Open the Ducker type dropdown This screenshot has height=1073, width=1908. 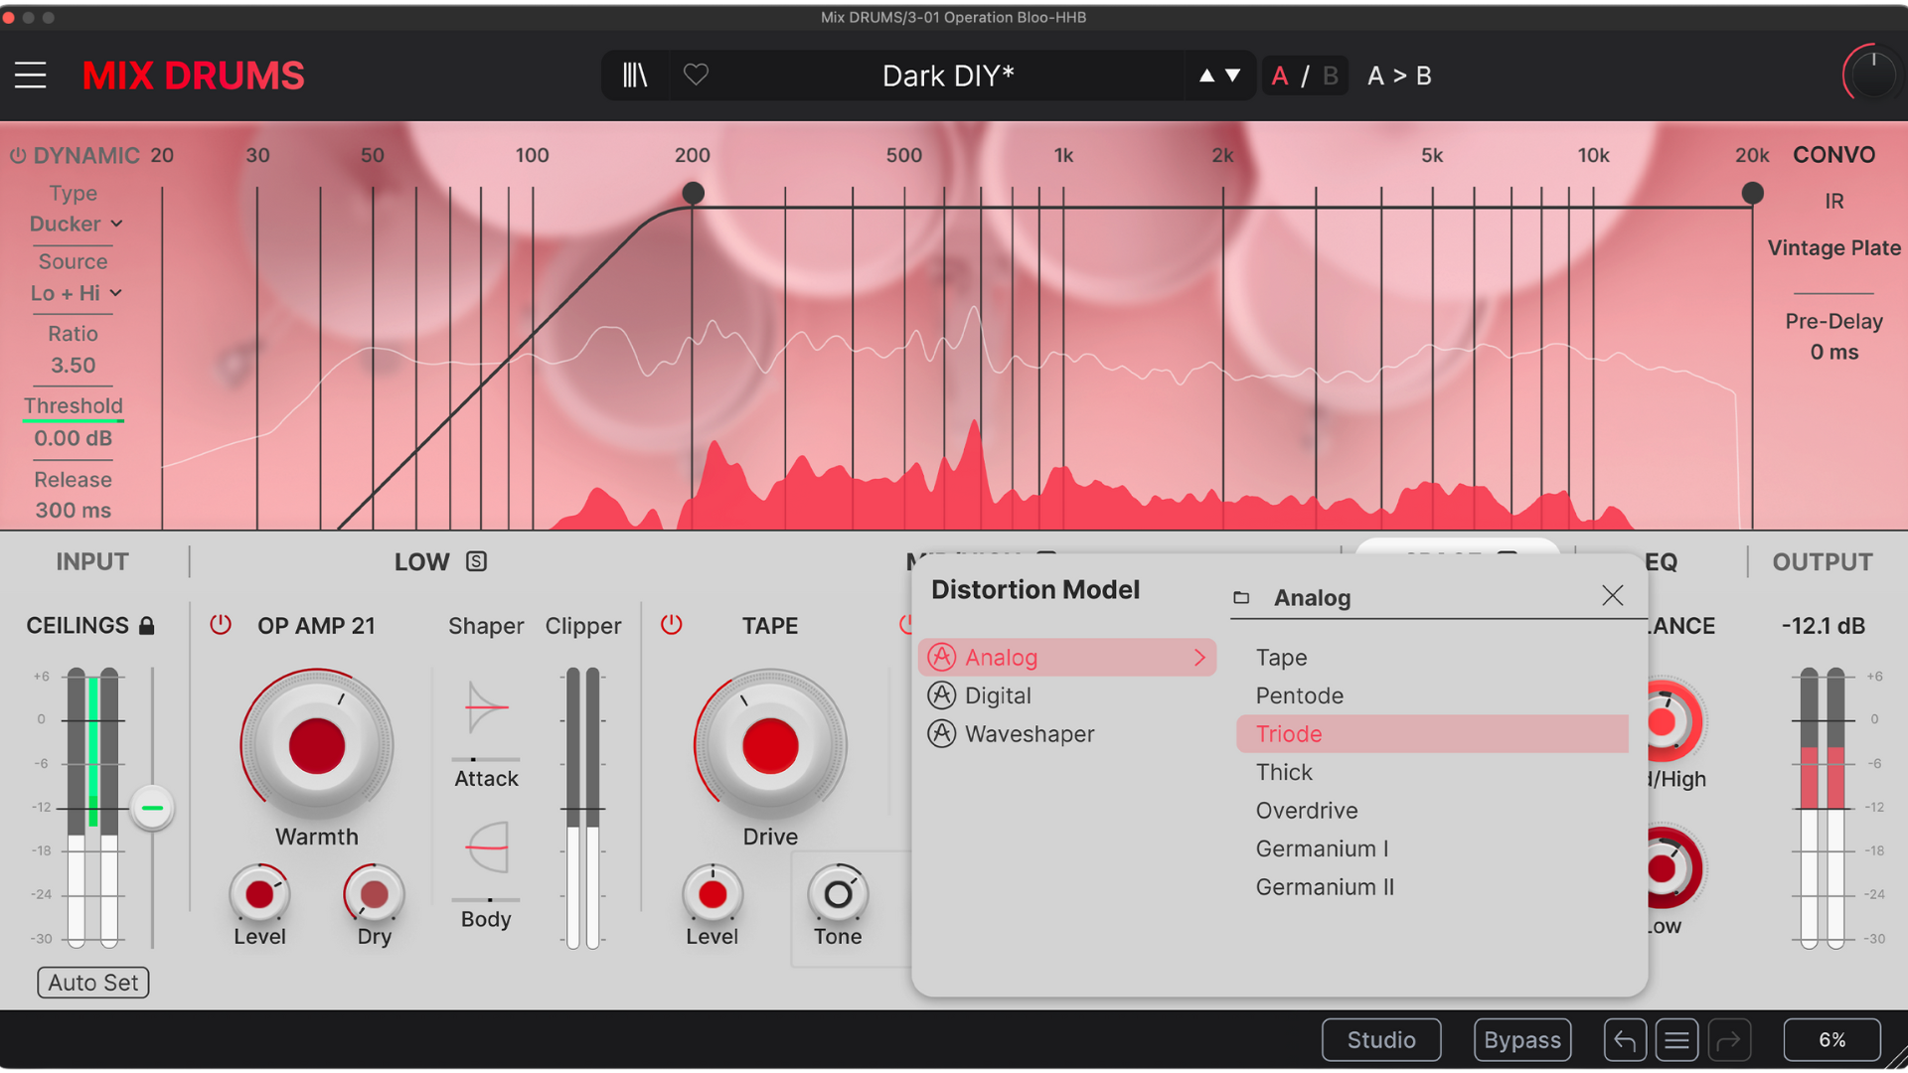click(x=76, y=224)
